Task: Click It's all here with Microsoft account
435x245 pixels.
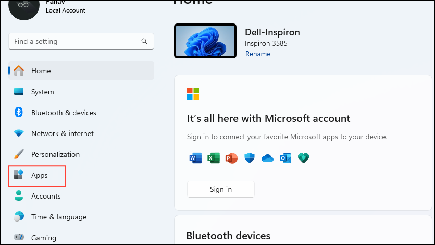Action: coord(268,118)
